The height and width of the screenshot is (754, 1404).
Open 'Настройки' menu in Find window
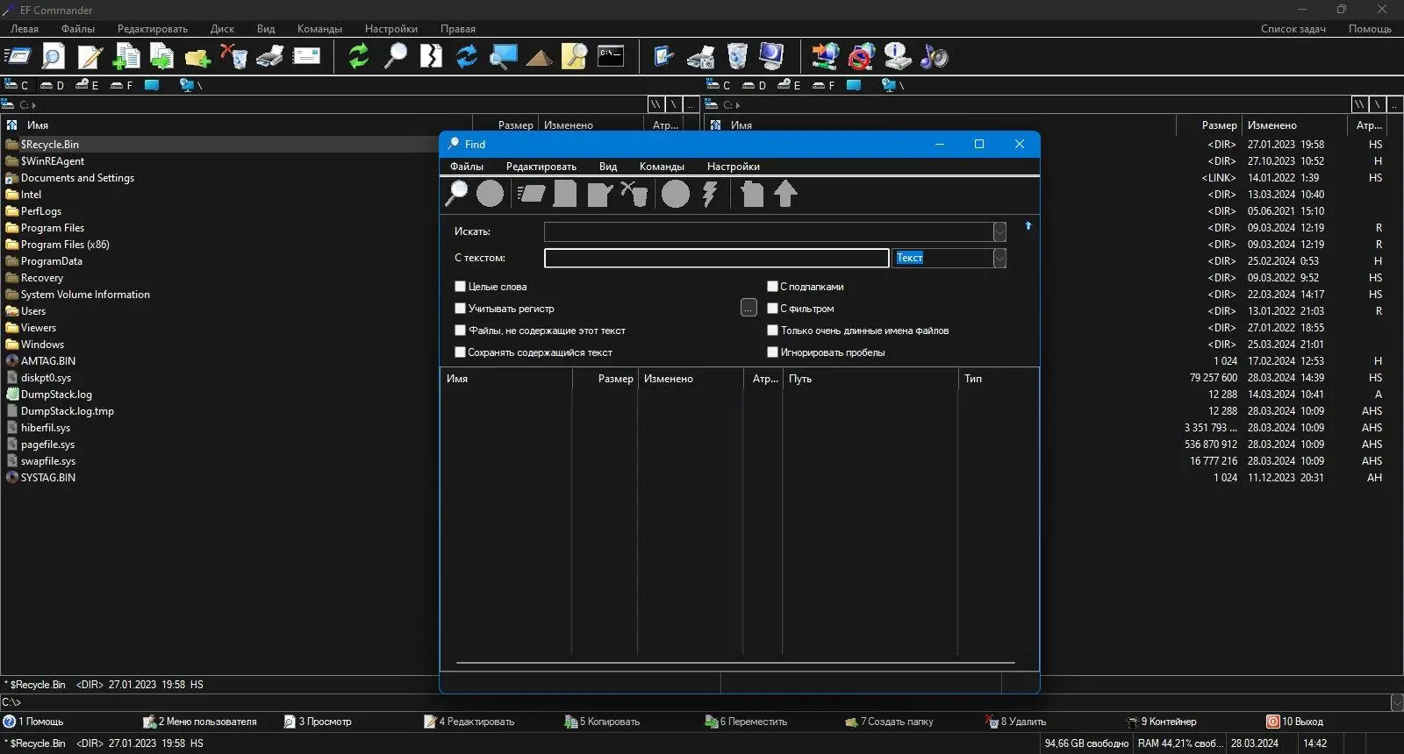click(x=734, y=167)
